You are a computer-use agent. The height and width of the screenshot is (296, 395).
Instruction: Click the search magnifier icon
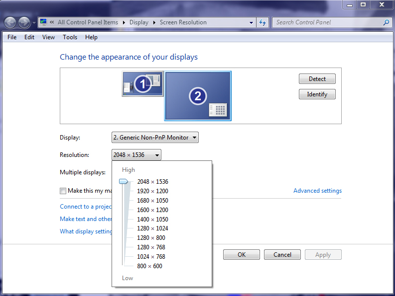[x=386, y=22]
